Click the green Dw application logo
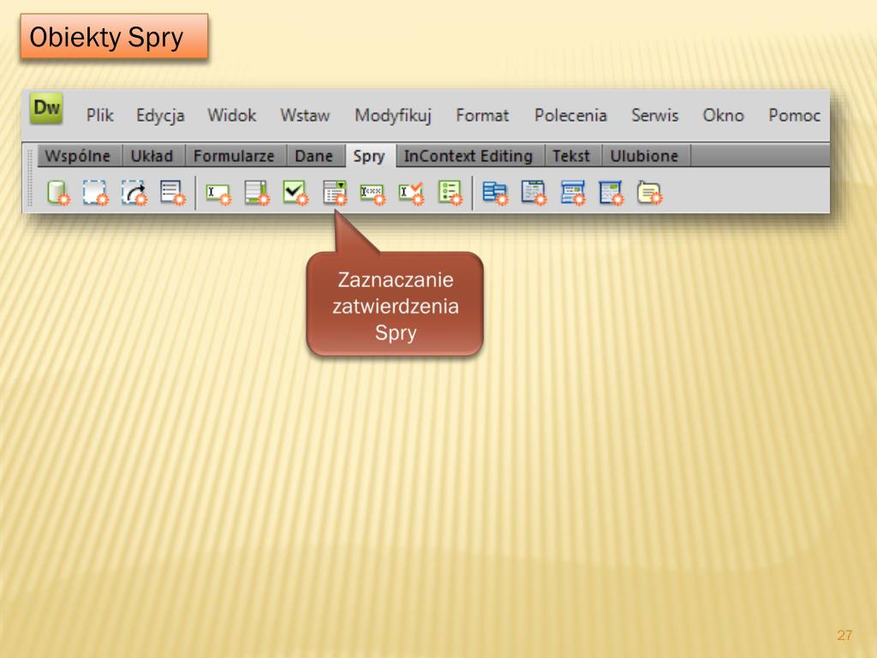877x658 pixels. tap(46, 107)
